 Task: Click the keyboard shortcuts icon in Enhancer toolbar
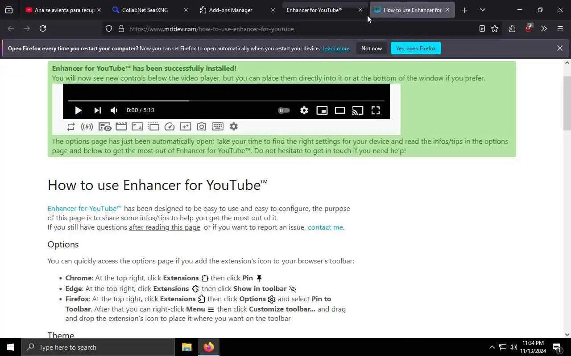[218, 127]
